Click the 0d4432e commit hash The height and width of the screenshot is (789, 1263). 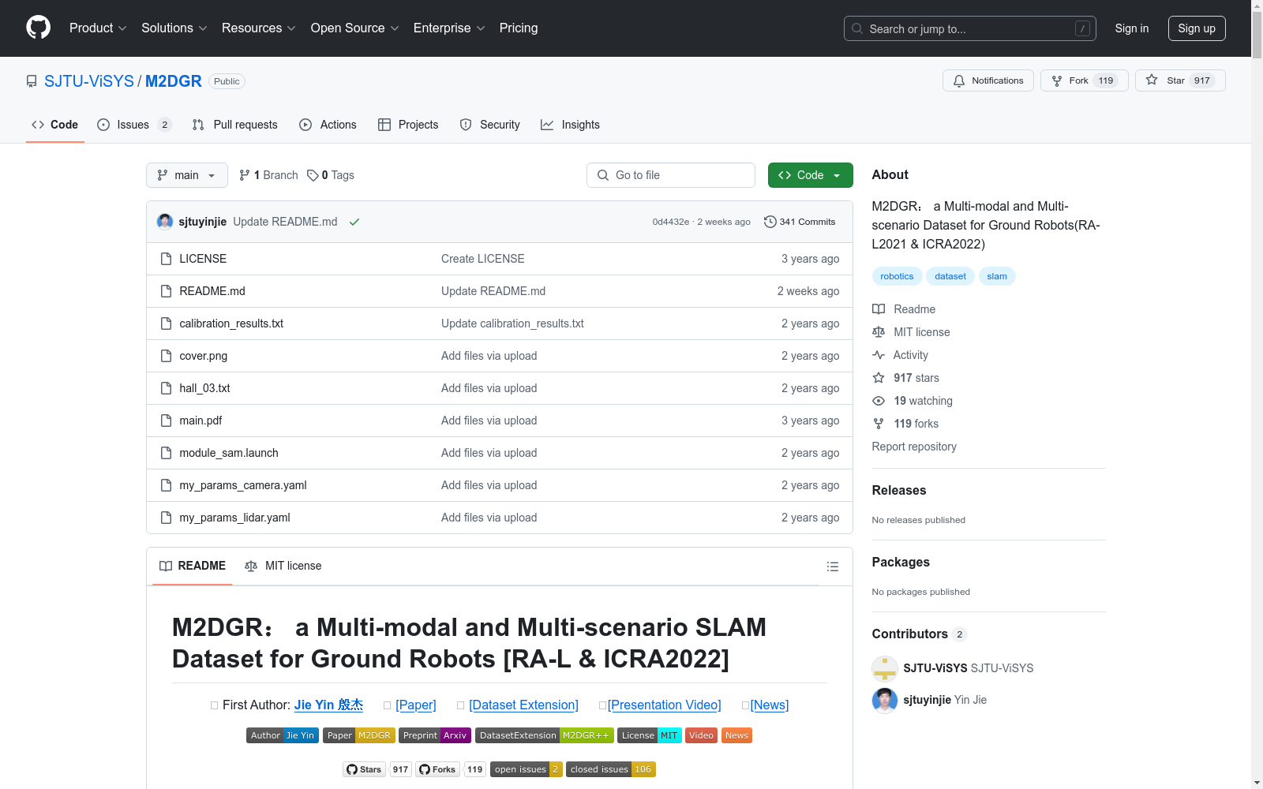tap(671, 222)
